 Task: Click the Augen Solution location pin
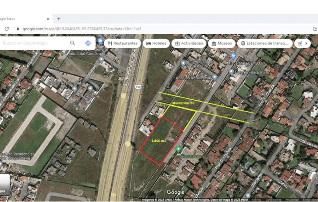(183, 63)
